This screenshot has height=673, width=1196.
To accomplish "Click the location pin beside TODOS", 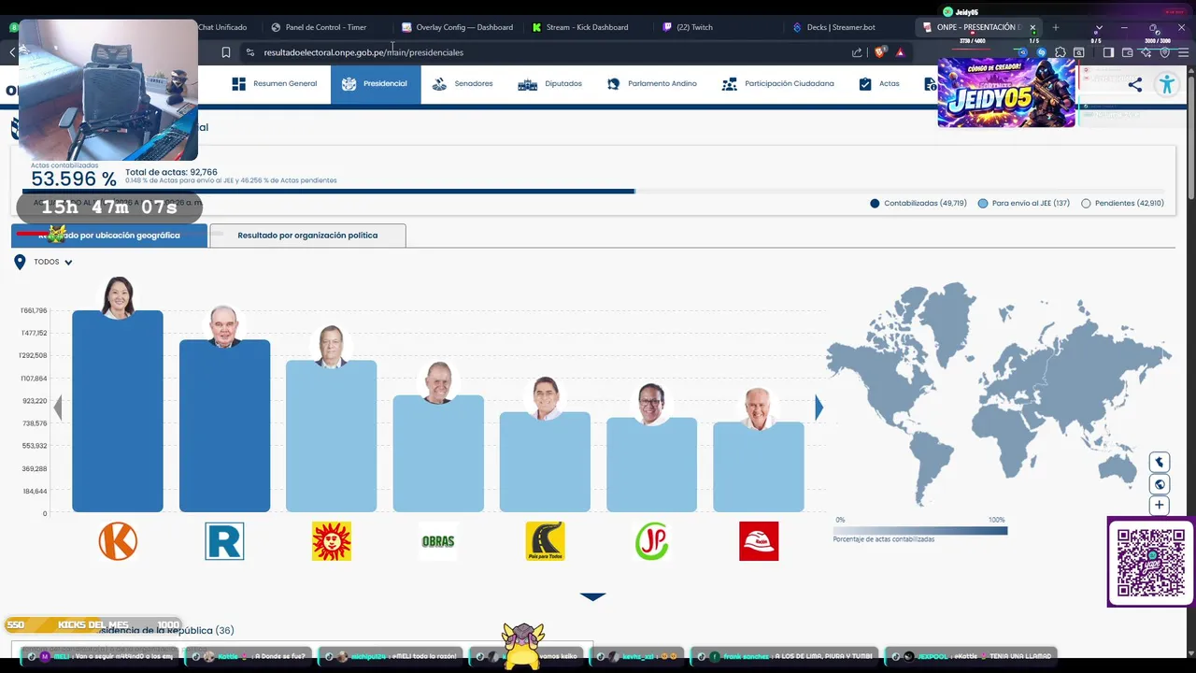I will coord(20,263).
